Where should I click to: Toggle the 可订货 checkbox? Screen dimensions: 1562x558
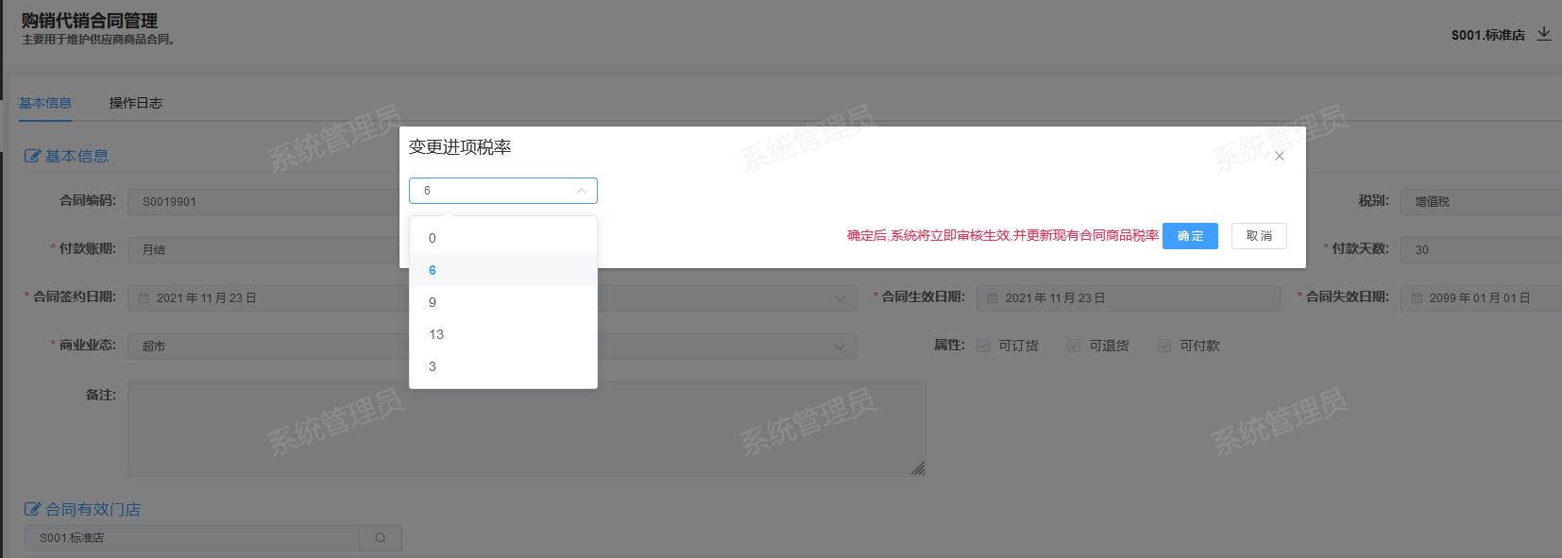[x=983, y=346]
